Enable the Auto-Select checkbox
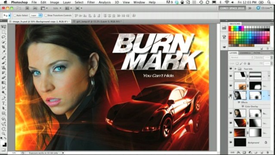Screen dimensions: 275x155 15,15
